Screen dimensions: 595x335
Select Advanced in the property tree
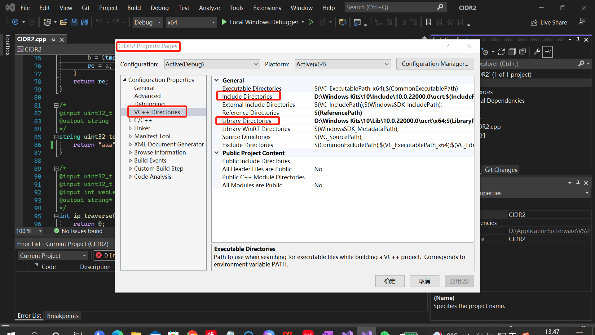(x=147, y=96)
